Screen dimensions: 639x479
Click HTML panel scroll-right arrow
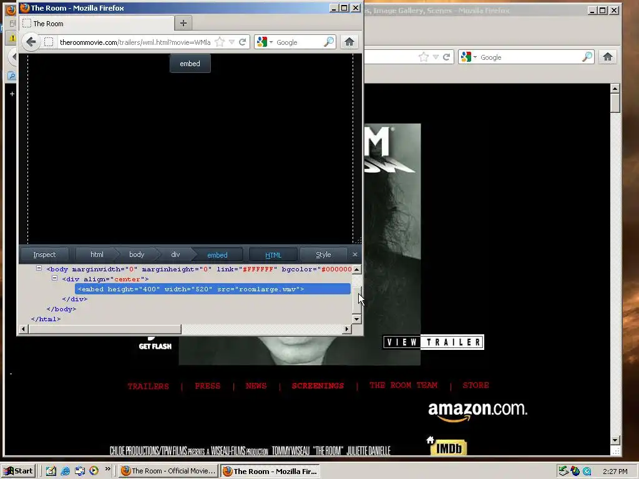(347, 329)
